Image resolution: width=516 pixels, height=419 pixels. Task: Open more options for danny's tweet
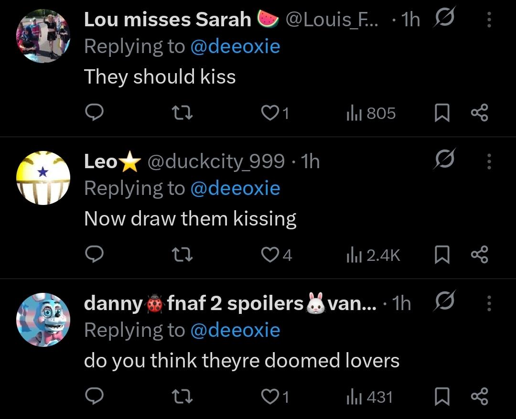488,303
